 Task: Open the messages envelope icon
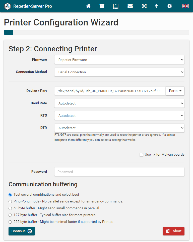(130, 6)
